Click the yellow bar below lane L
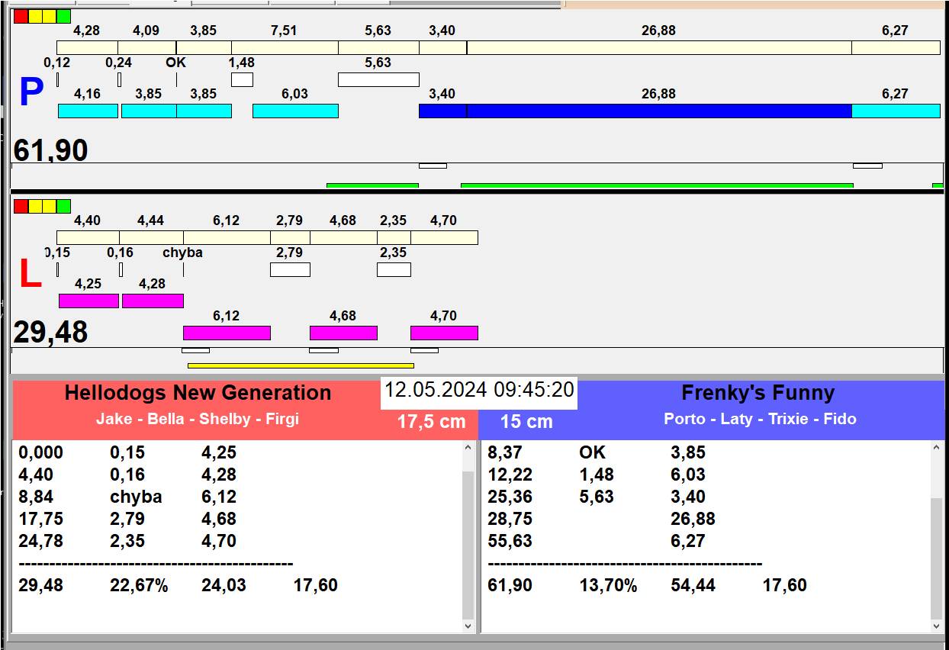This screenshot has height=650, width=949. 301,365
